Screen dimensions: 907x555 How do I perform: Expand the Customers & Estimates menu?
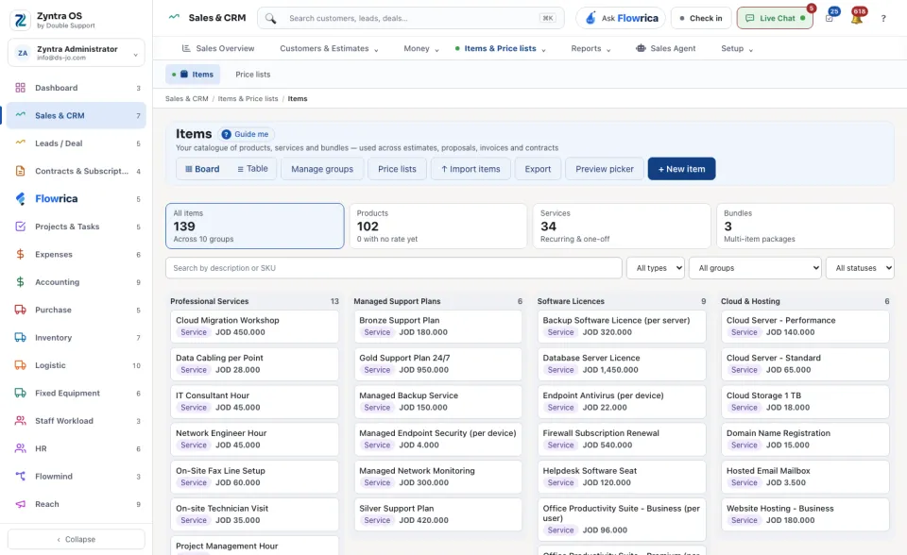click(x=329, y=48)
